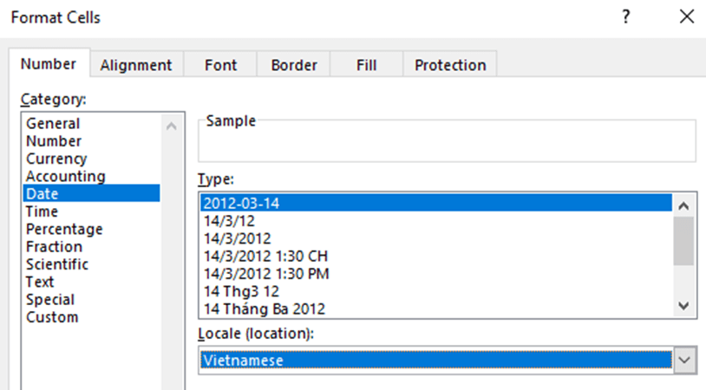Screen dimensions: 706x390
Task: Click the help question mark icon
Action: coord(626,17)
